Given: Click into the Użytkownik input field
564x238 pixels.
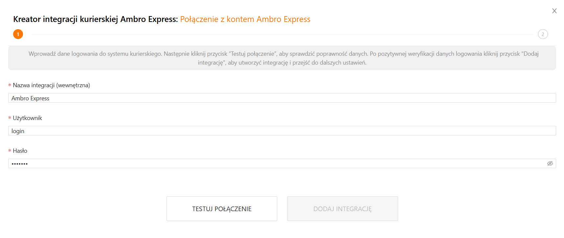Looking at the screenshot, I should [x=282, y=131].
